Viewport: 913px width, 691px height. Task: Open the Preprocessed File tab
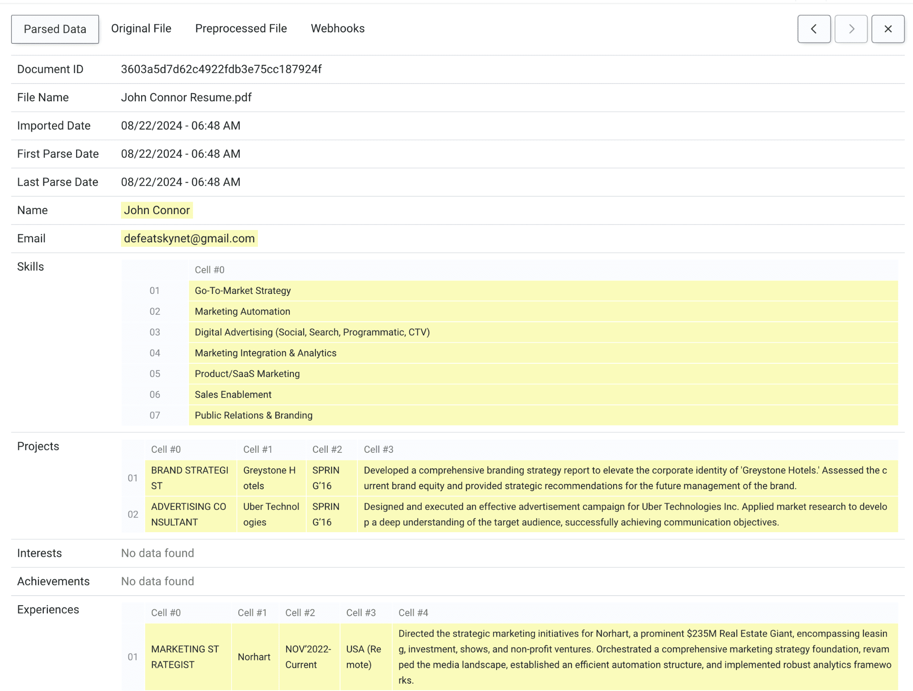pos(241,28)
